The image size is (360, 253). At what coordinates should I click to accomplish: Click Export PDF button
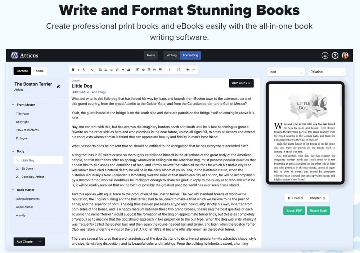tap(294, 211)
